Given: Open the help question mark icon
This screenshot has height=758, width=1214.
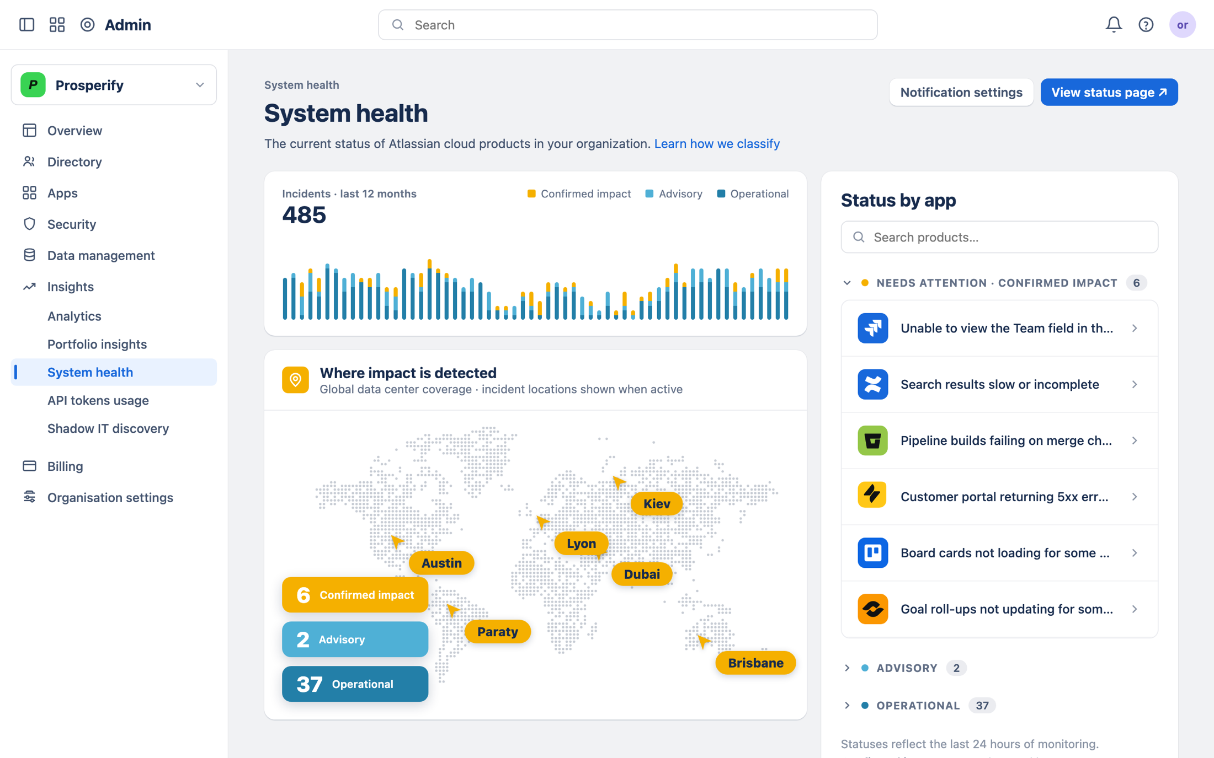Looking at the screenshot, I should [x=1146, y=25].
